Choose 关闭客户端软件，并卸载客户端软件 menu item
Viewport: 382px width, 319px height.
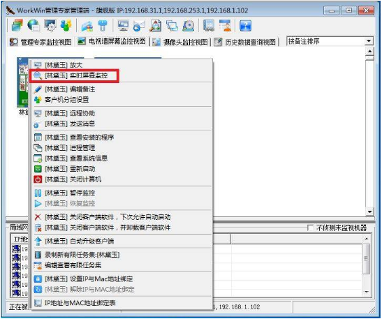coord(121,228)
